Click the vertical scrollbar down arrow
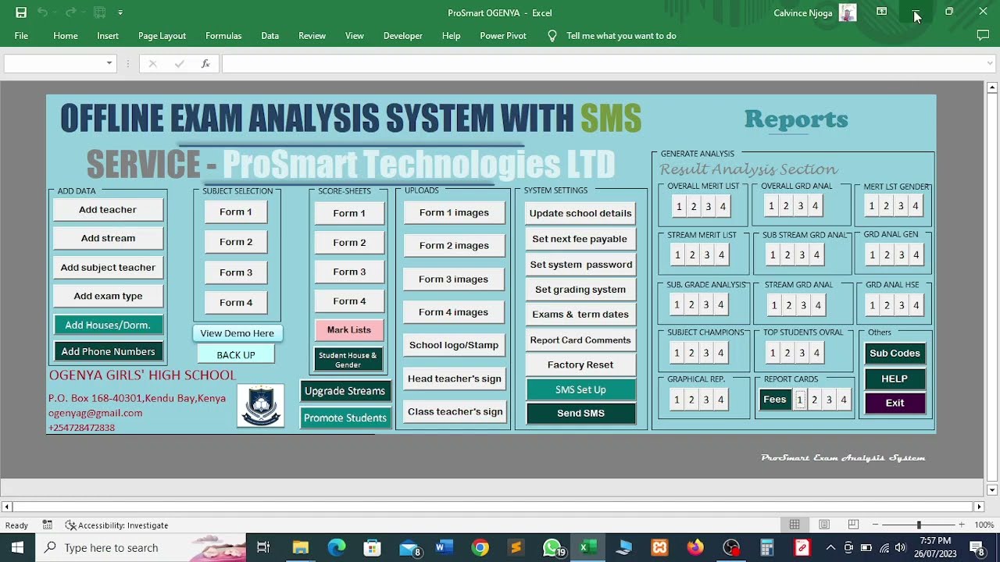 point(992,490)
